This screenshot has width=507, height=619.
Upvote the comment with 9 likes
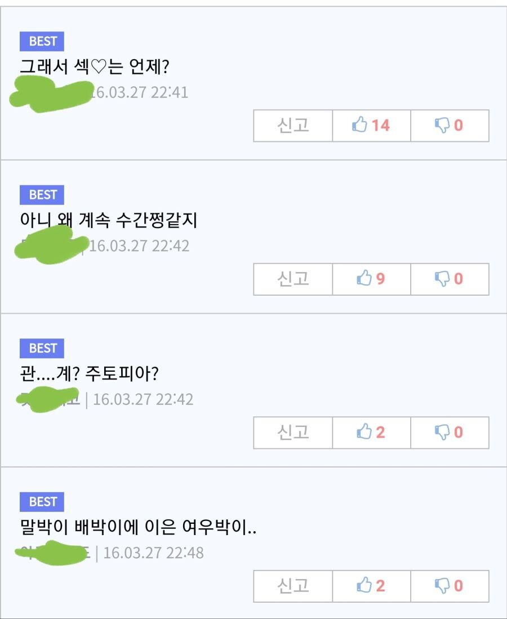(372, 279)
